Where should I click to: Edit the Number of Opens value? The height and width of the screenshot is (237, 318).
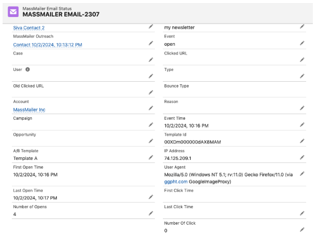pos(151,213)
